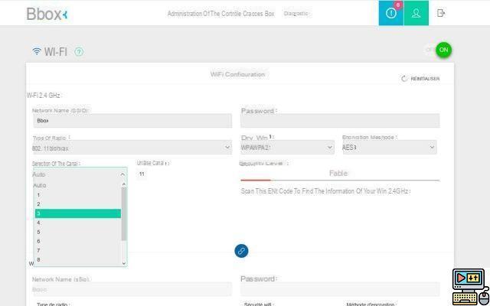Click the channel list scrollbar thumb
The width and height of the screenshot is (490, 306).
(x=124, y=214)
